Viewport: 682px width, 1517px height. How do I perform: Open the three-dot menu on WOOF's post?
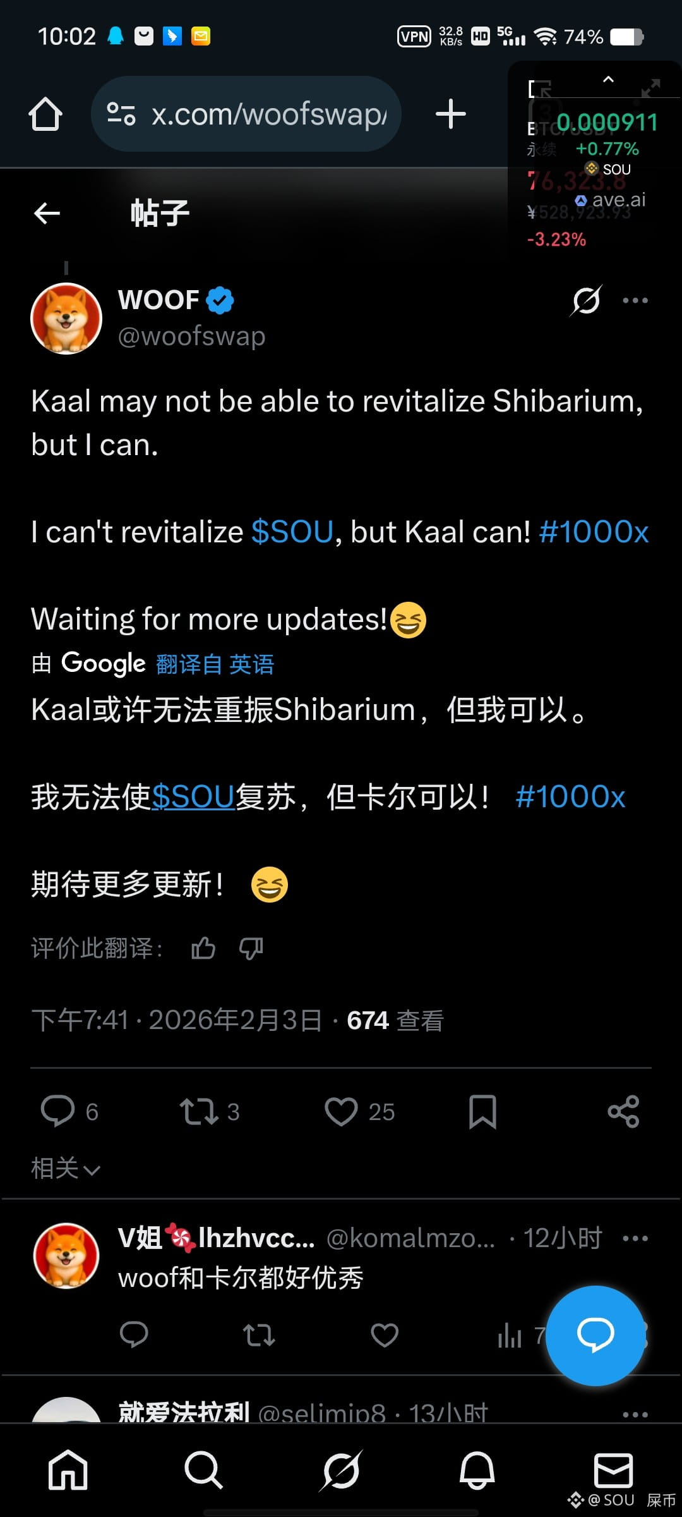pyautogui.click(x=635, y=300)
